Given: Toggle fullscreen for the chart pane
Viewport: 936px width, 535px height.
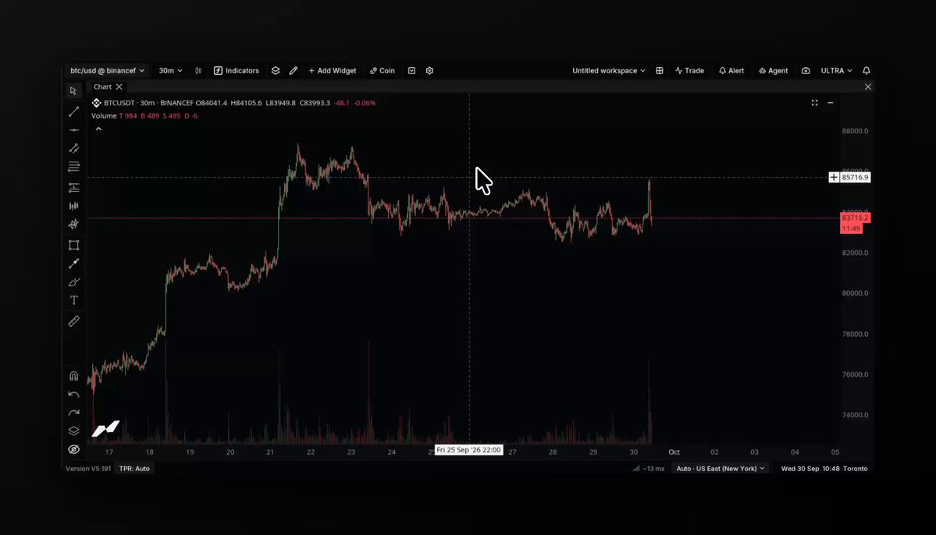Looking at the screenshot, I should tap(814, 103).
